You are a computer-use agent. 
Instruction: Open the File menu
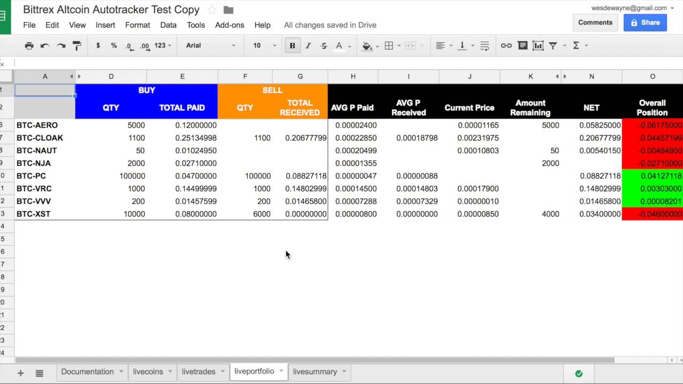tap(29, 25)
